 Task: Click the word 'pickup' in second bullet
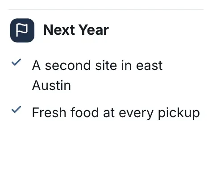pyautogui.click(x=179, y=113)
